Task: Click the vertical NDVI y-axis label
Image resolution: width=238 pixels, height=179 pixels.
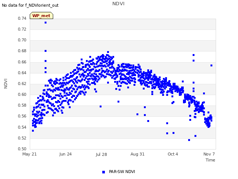Action: pos(6,84)
